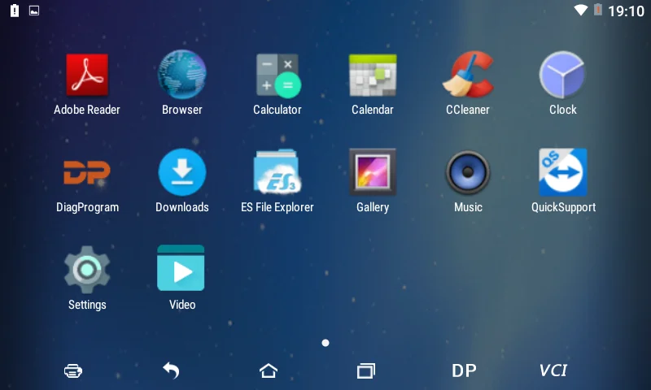Tap the "DiagProgram" label text

pos(87,207)
